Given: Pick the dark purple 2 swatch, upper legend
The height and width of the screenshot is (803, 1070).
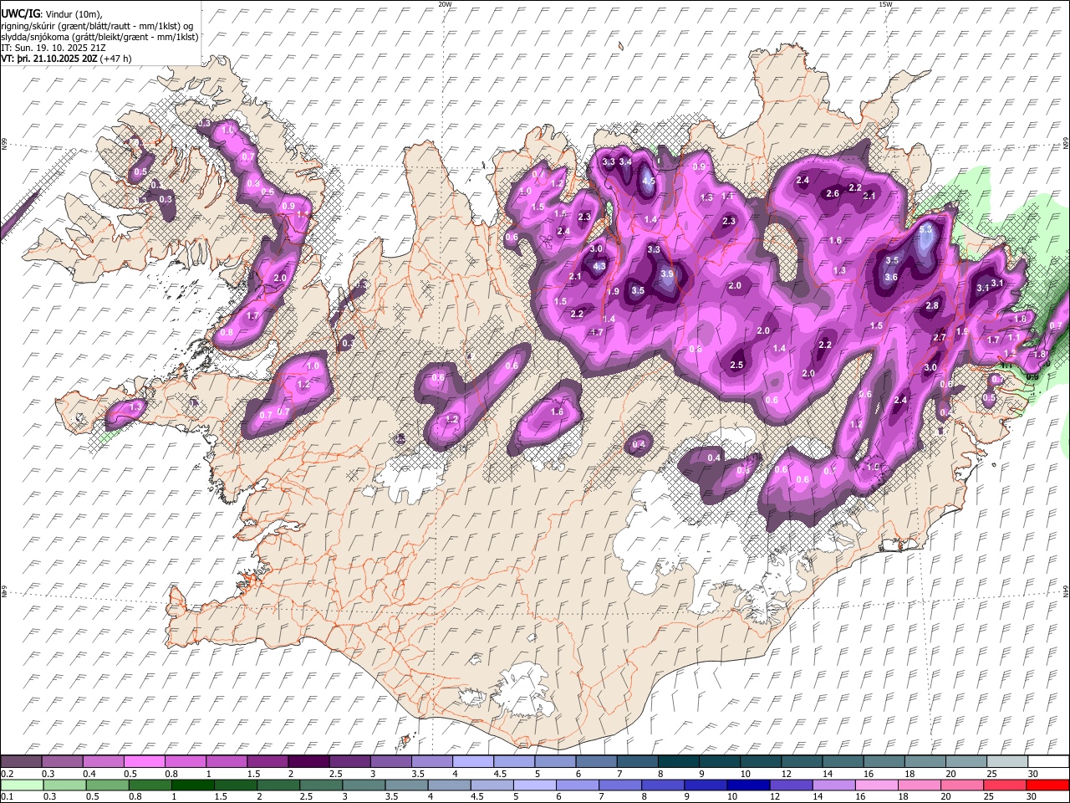Looking at the screenshot, I should (x=308, y=761).
